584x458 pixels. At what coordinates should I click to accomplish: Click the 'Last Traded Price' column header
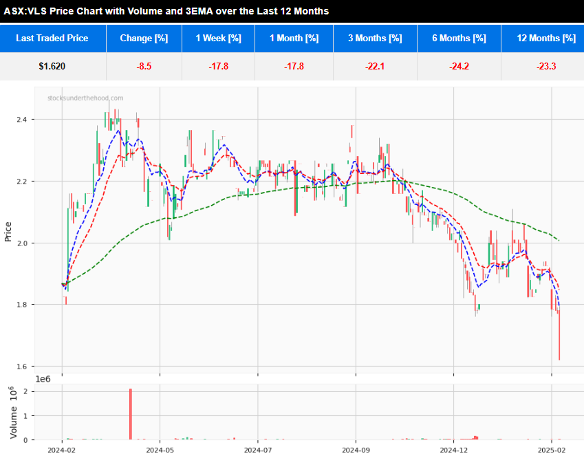pyautogui.click(x=52, y=38)
